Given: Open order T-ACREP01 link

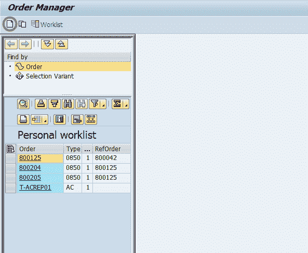Looking at the screenshot, I should 35,188.
